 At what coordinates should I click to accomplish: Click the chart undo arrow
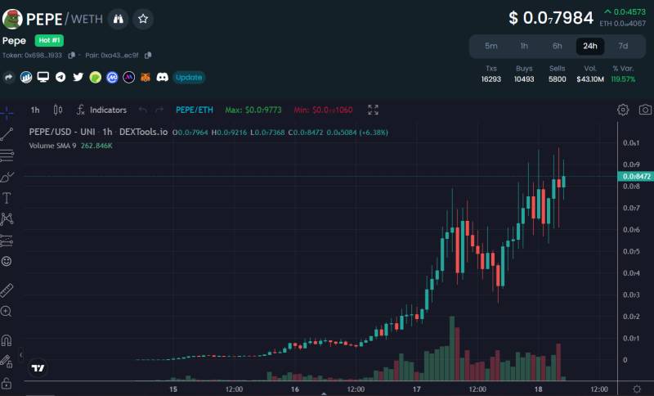(x=142, y=110)
